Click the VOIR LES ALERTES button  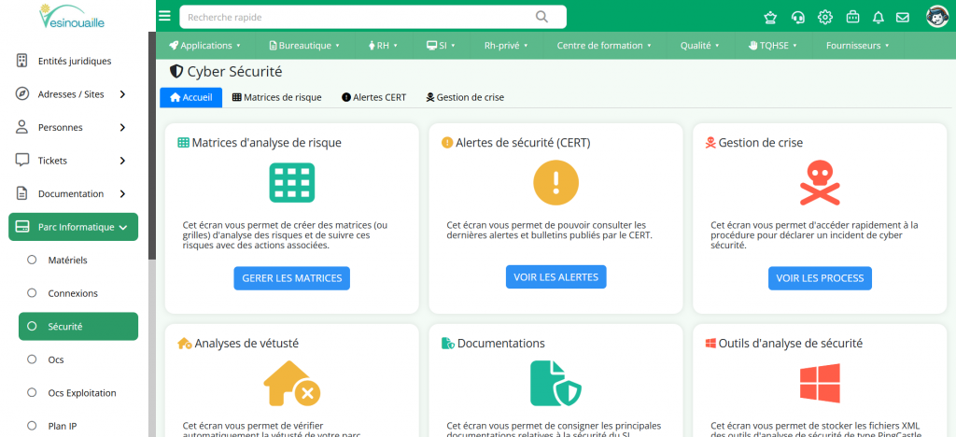556,277
